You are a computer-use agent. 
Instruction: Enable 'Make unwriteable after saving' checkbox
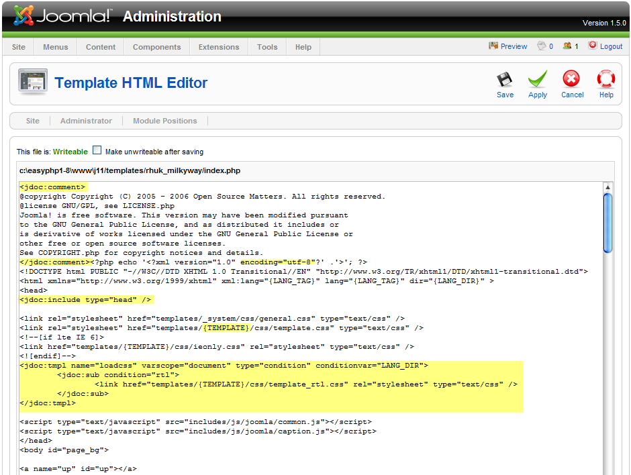(x=97, y=151)
